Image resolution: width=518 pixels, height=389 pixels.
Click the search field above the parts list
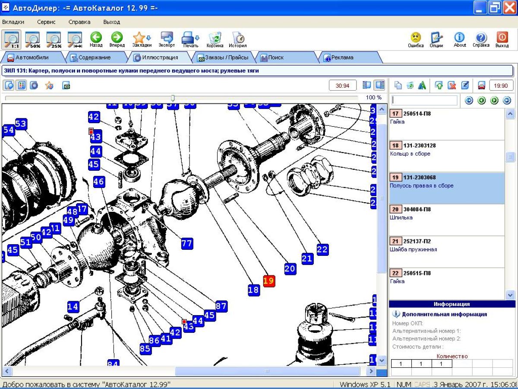point(424,100)
